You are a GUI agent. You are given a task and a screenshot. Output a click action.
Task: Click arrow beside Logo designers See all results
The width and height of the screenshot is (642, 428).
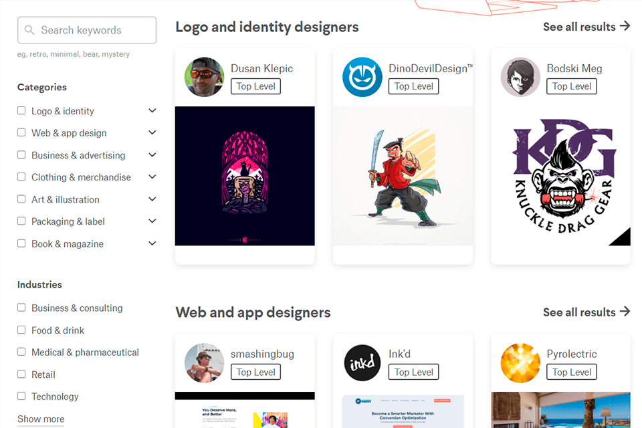pyautogui.click(x=625, y=26)
